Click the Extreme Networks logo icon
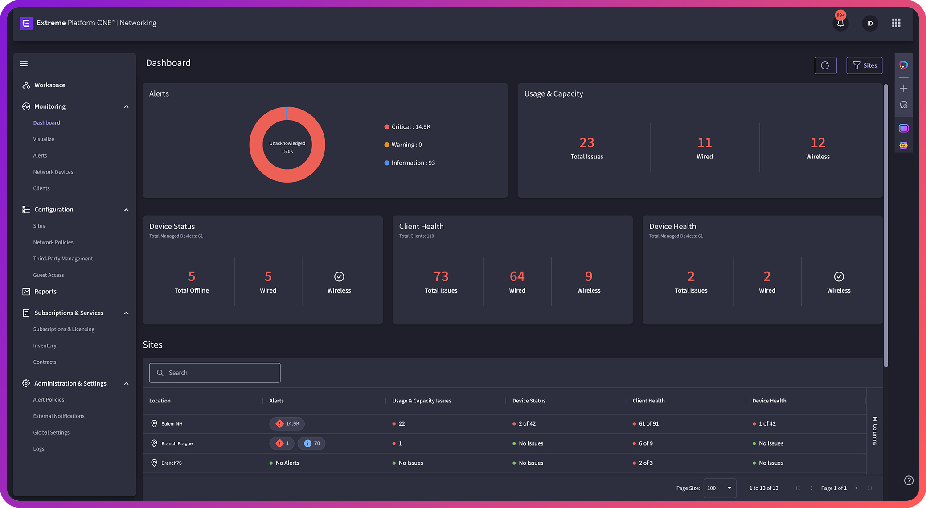 click(x=26, y=23)
